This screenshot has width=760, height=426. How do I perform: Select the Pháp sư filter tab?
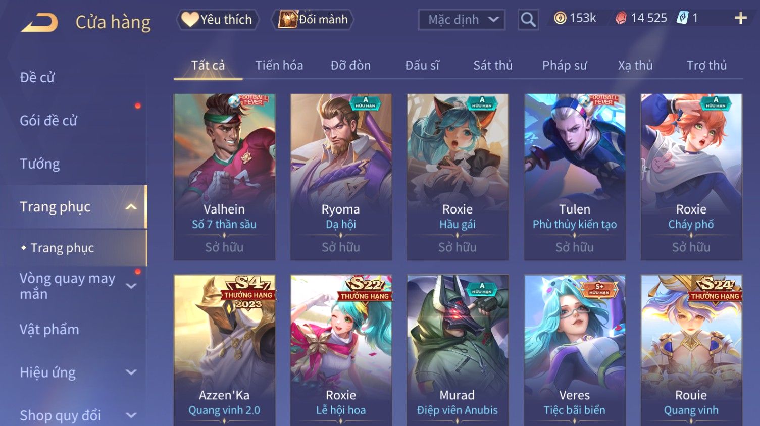(565, 66)
